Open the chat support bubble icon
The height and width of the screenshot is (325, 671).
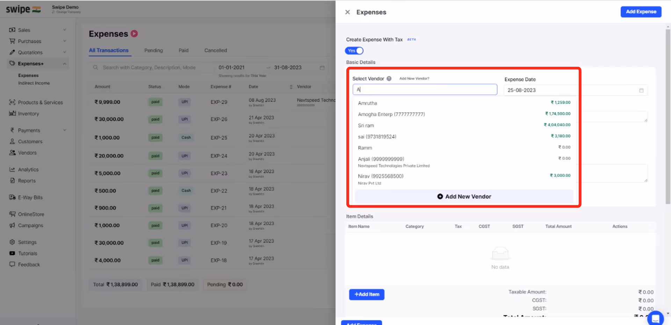(x=655, y=318)
